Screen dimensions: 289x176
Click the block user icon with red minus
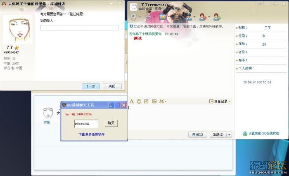tap(203, 17)
